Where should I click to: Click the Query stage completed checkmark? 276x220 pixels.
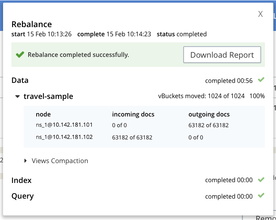261,196
